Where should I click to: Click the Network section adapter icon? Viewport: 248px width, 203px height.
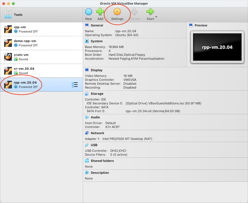point(86,133)
